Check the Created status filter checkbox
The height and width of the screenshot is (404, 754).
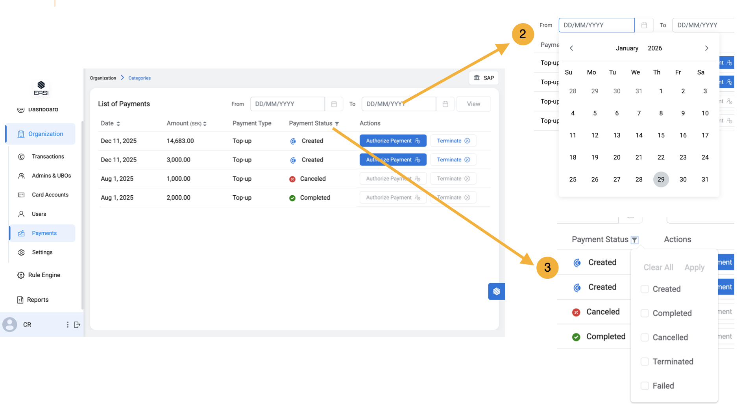point(644,289)
